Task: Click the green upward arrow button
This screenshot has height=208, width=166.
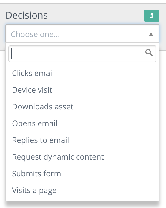Action: (x=152, y=16)
